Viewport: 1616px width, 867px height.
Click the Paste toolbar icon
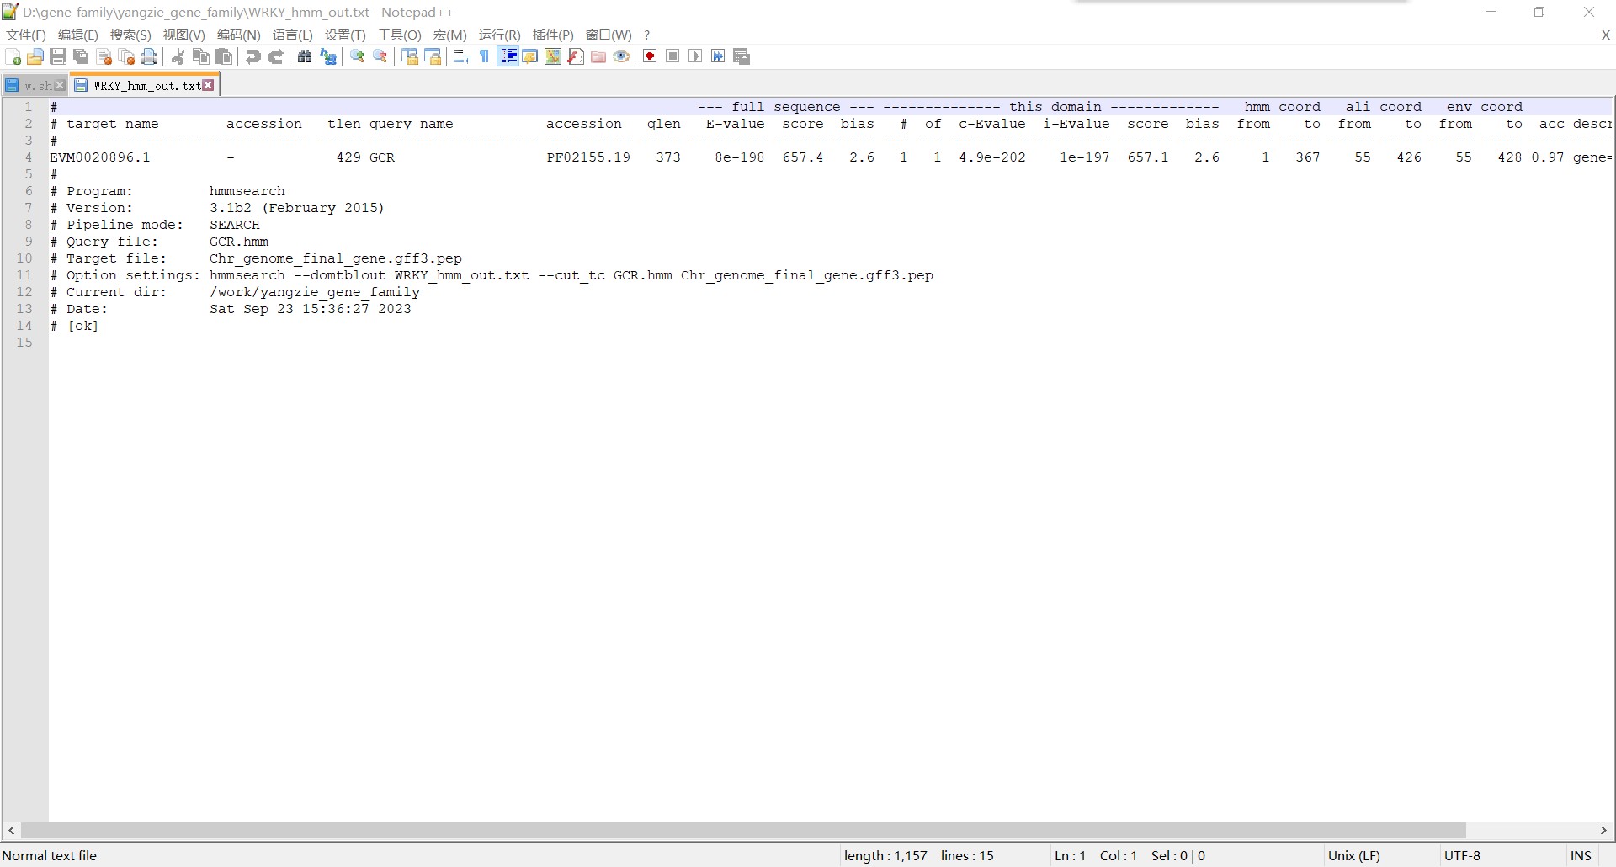224,56
